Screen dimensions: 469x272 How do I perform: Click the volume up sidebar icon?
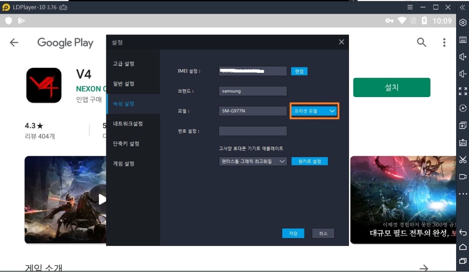point(463,57)
